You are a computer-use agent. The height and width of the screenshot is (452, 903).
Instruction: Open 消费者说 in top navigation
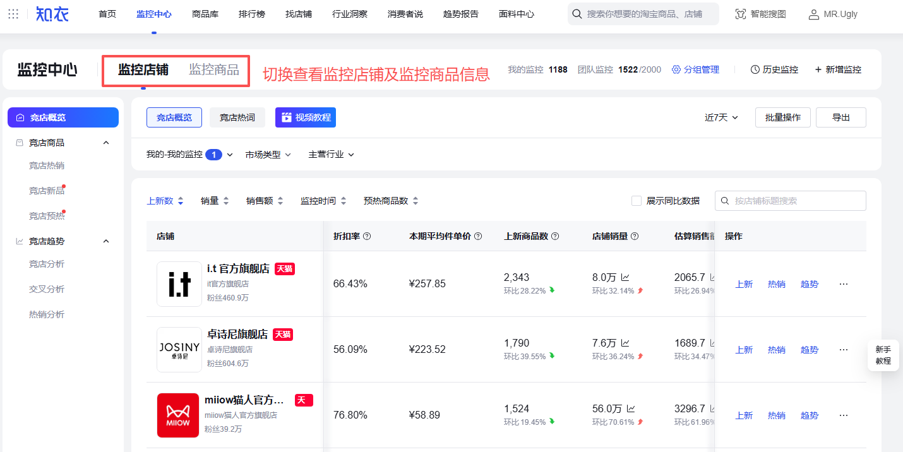point(405,14)
